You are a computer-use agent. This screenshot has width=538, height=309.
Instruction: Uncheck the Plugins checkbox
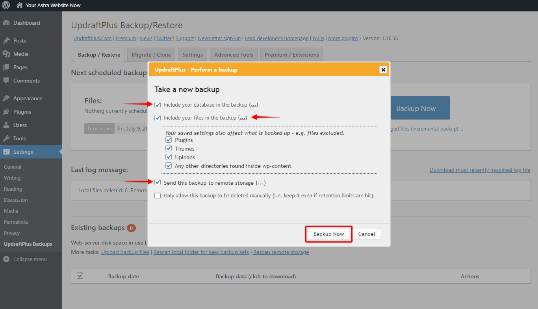coord(169,140)
